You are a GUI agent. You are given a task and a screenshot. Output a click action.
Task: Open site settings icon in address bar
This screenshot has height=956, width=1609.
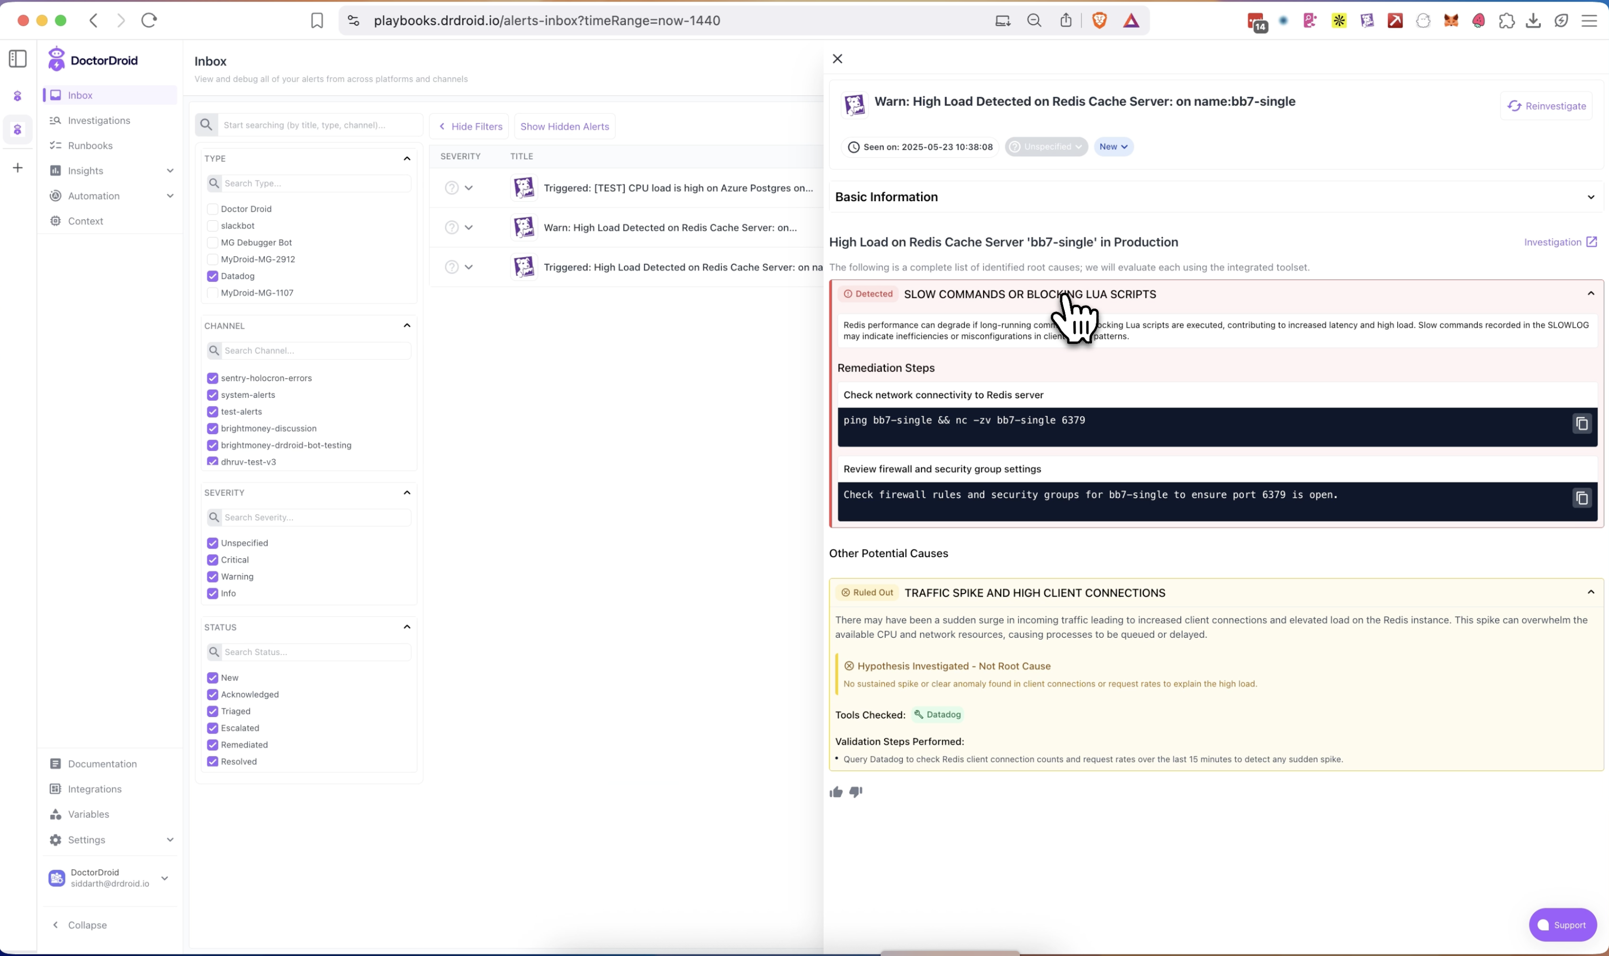click(353, 21)
